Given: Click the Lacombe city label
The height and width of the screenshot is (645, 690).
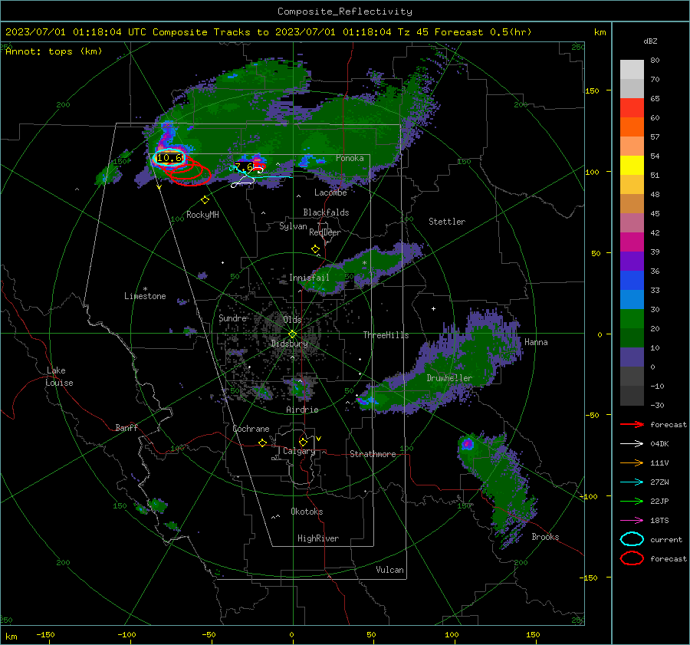Looking at the screenshot, I should [x=330, y=193].
